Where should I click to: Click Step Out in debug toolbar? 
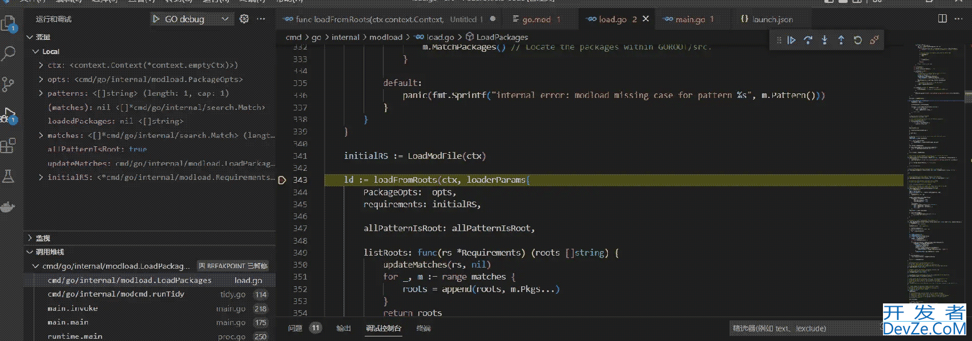coord(841,40)
